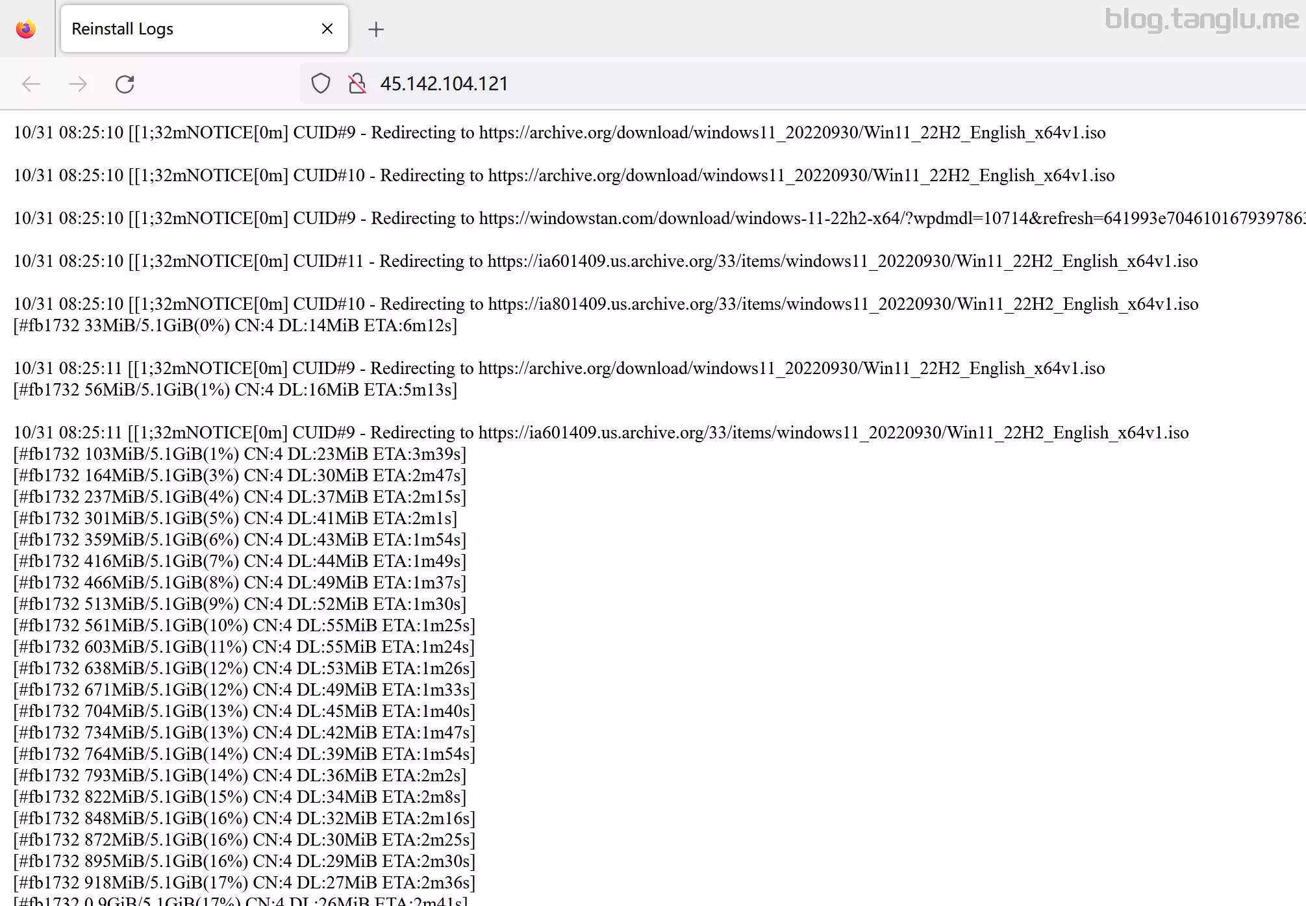Click the ia801409.us.archive.org redirect log line
This screenshot has width=1306, height=906.
[605, 304]
